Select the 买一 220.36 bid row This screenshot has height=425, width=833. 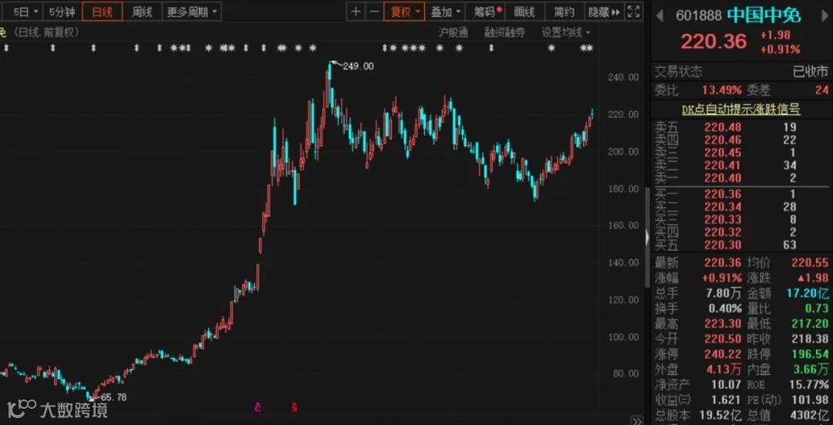(741, 194)
